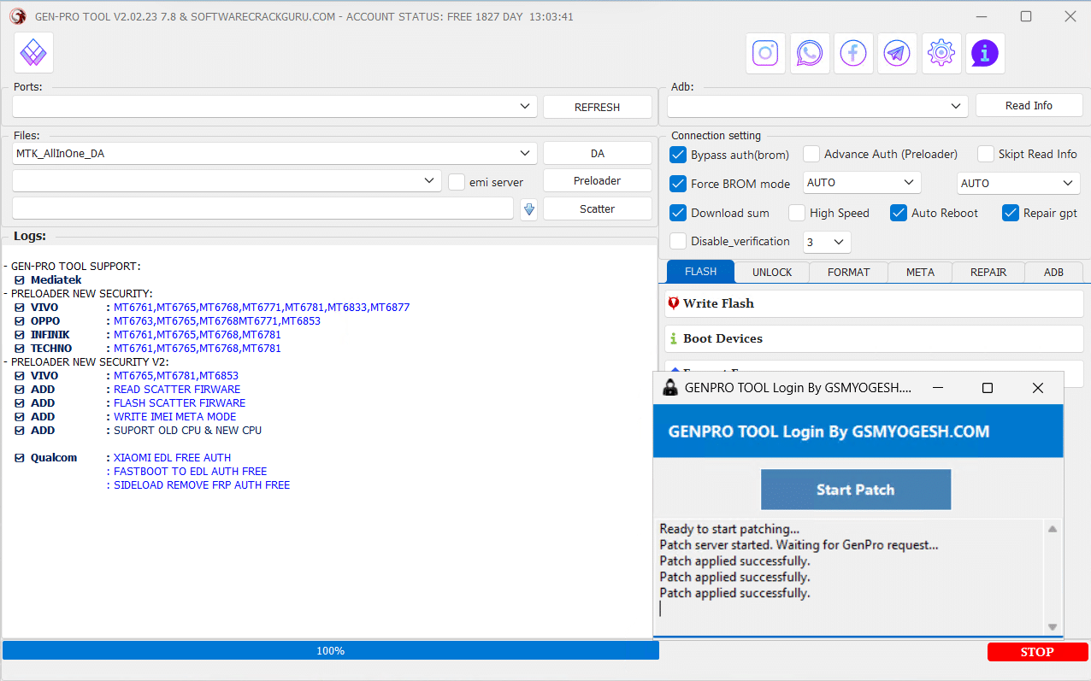Image resolution: width=1091 pixels, height=681 pixels.
Task: Click the 100% progress bar
Action: (x=330, y=651)
